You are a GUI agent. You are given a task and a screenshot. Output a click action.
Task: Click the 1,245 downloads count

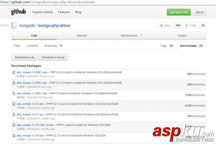point(195,95)
